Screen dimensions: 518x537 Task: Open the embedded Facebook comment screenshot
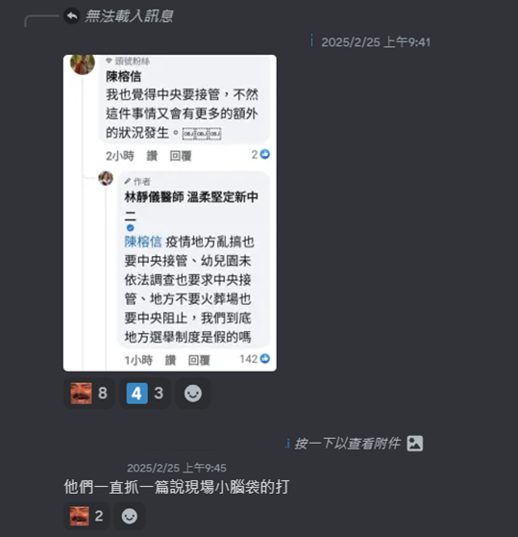tap(170, 213)
